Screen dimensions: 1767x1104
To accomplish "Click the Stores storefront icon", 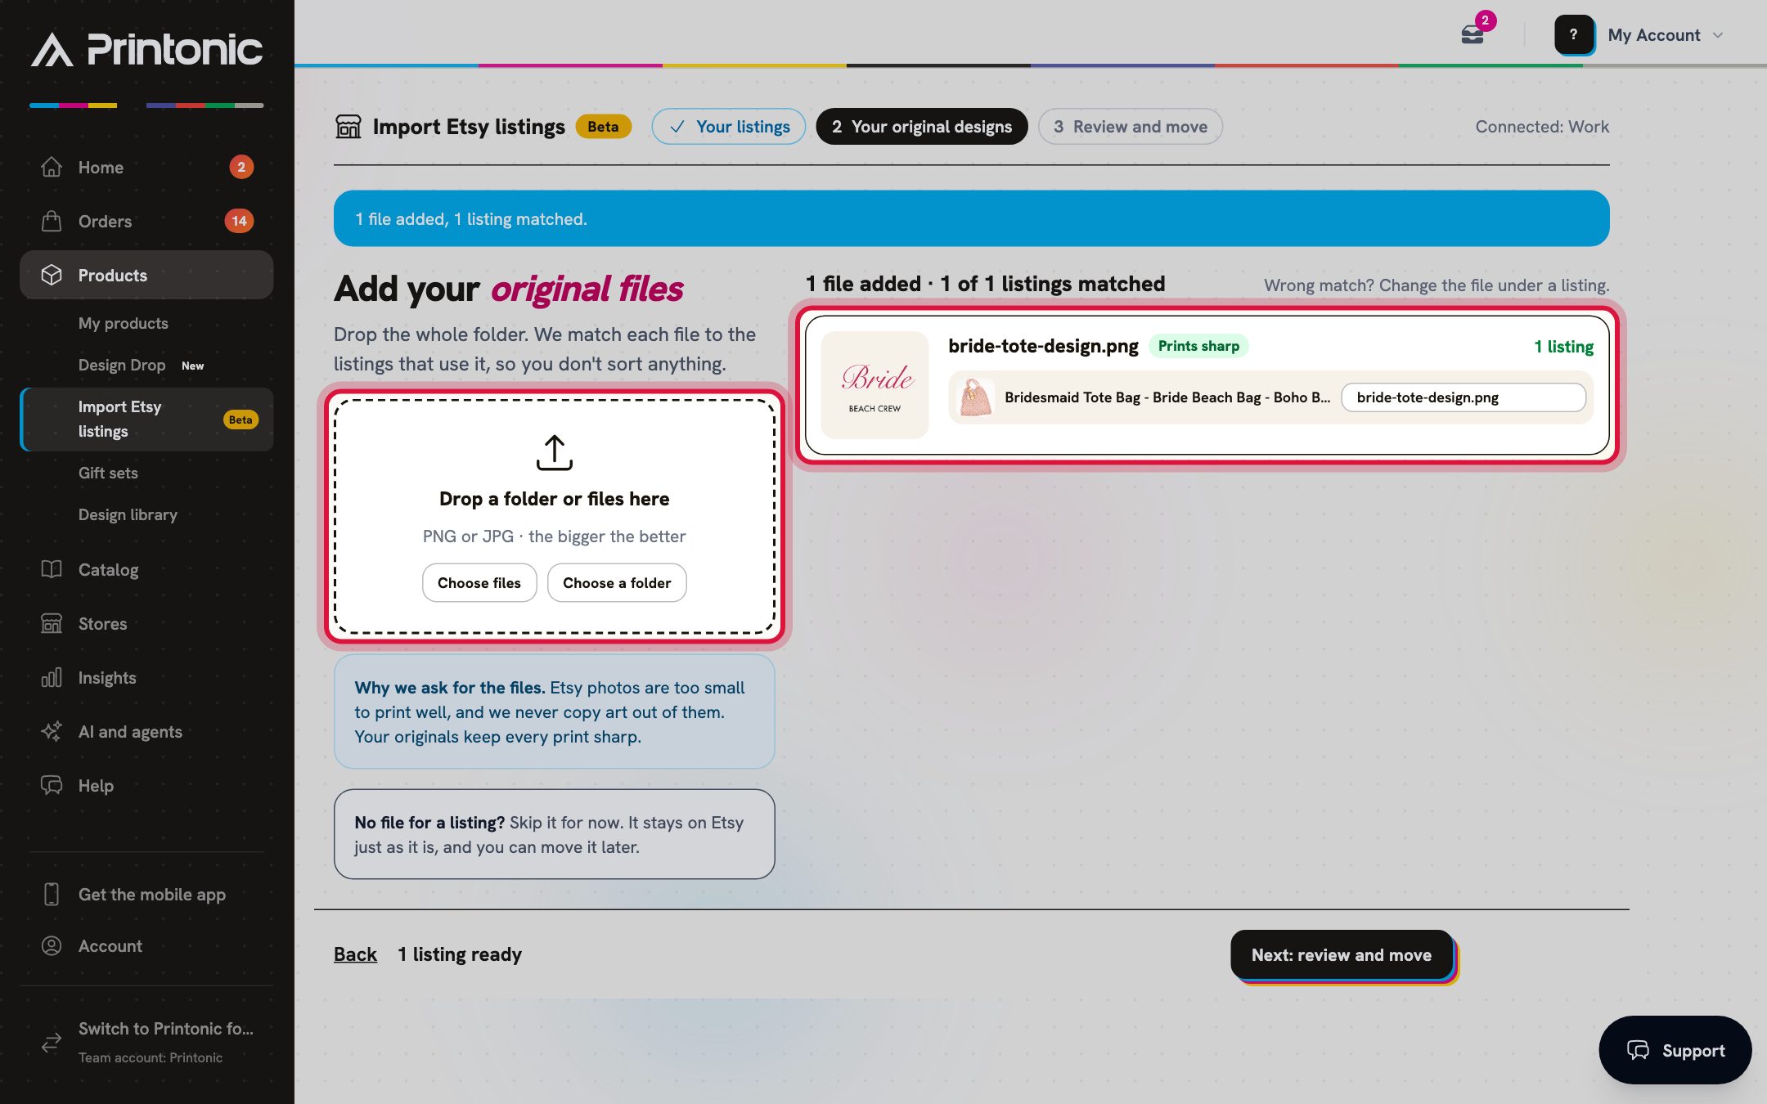I will pos(52,623).
